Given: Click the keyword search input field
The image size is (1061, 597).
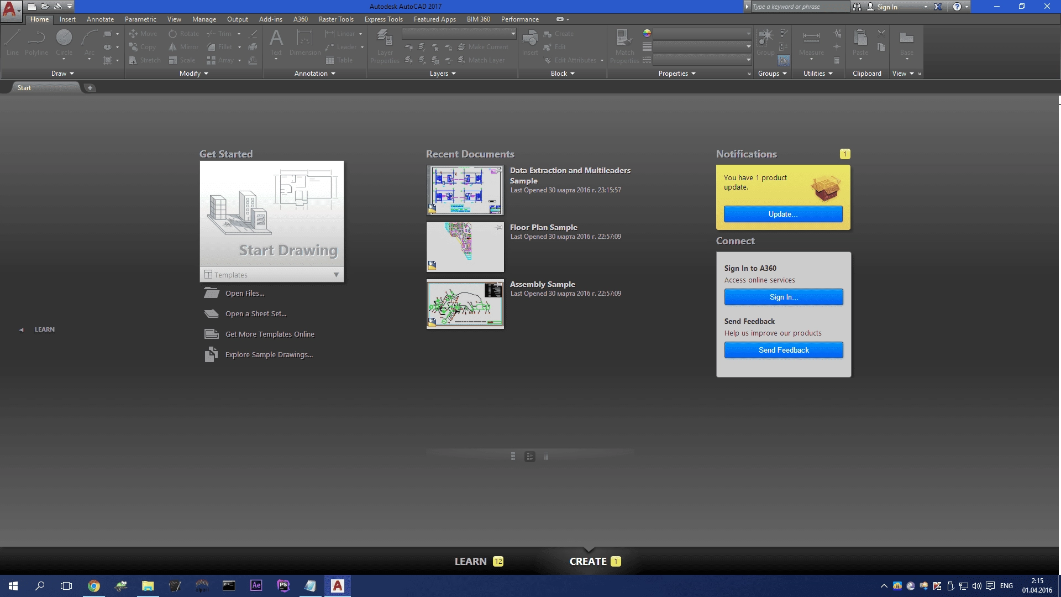Looking at the screenshot, I should tap(800, 7).
